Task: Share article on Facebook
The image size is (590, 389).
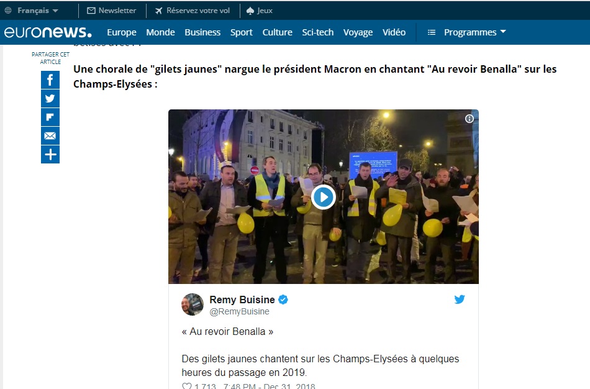Action: (x=50, y=80)
